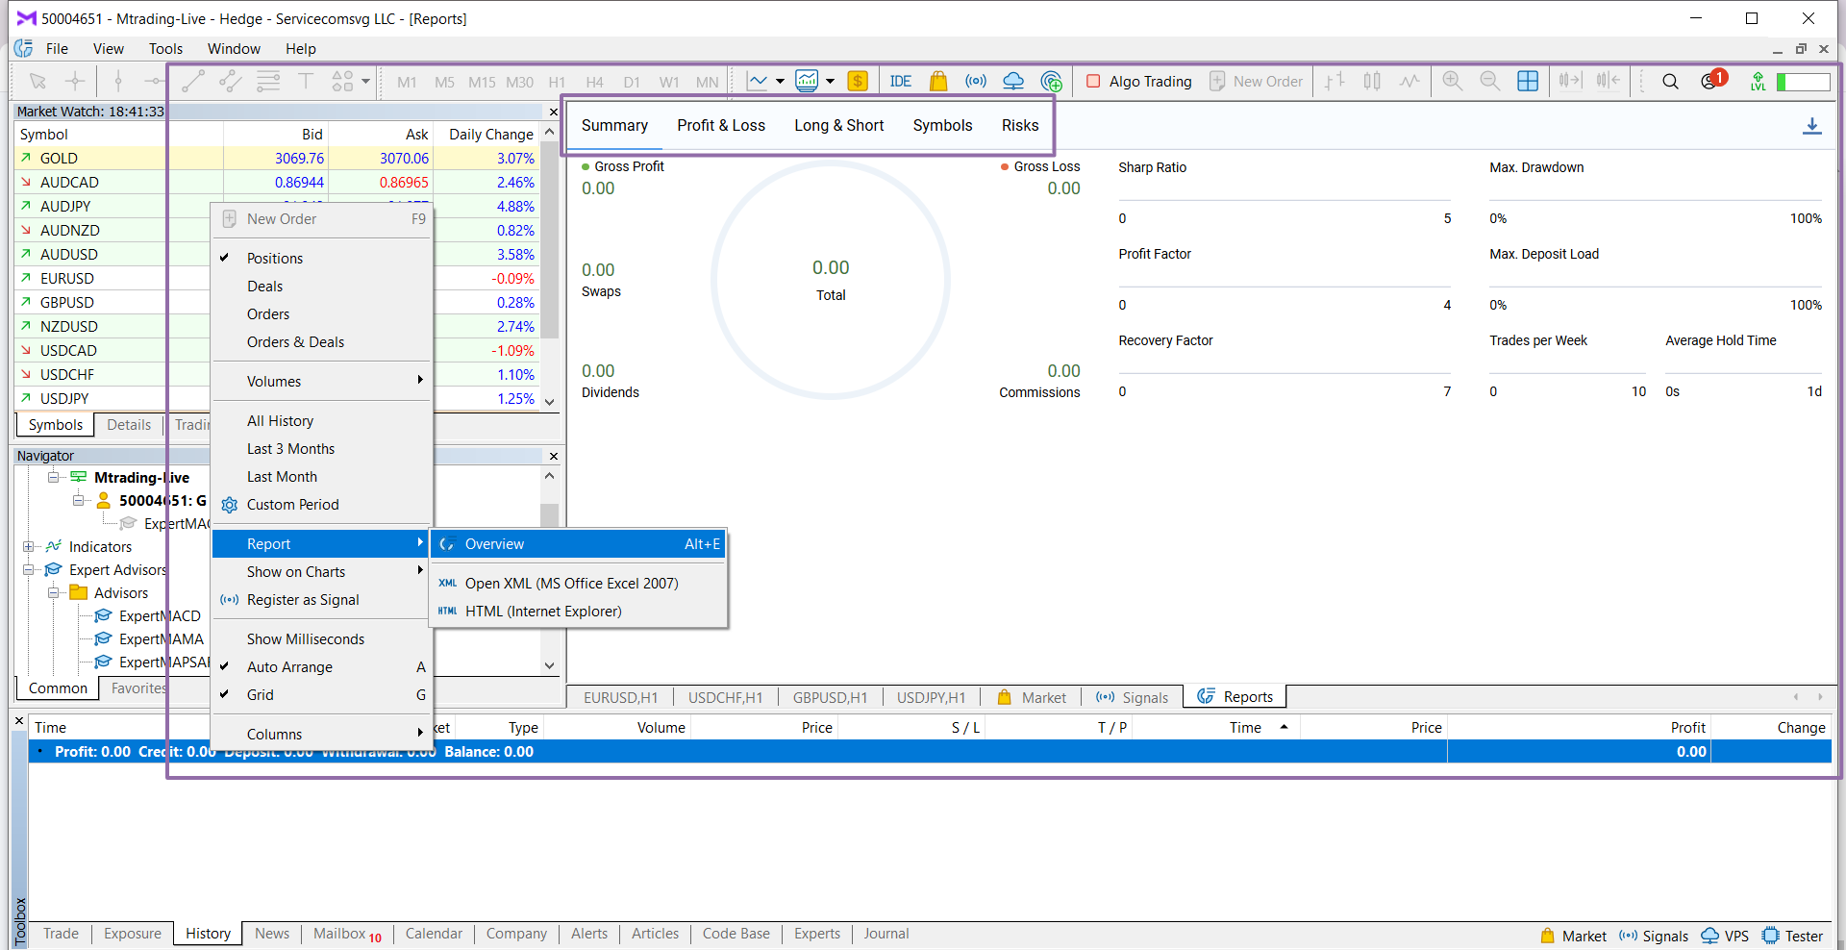1846x950 pixels.
Task: Select the cursor arrow tool
Action: point(37,82)
